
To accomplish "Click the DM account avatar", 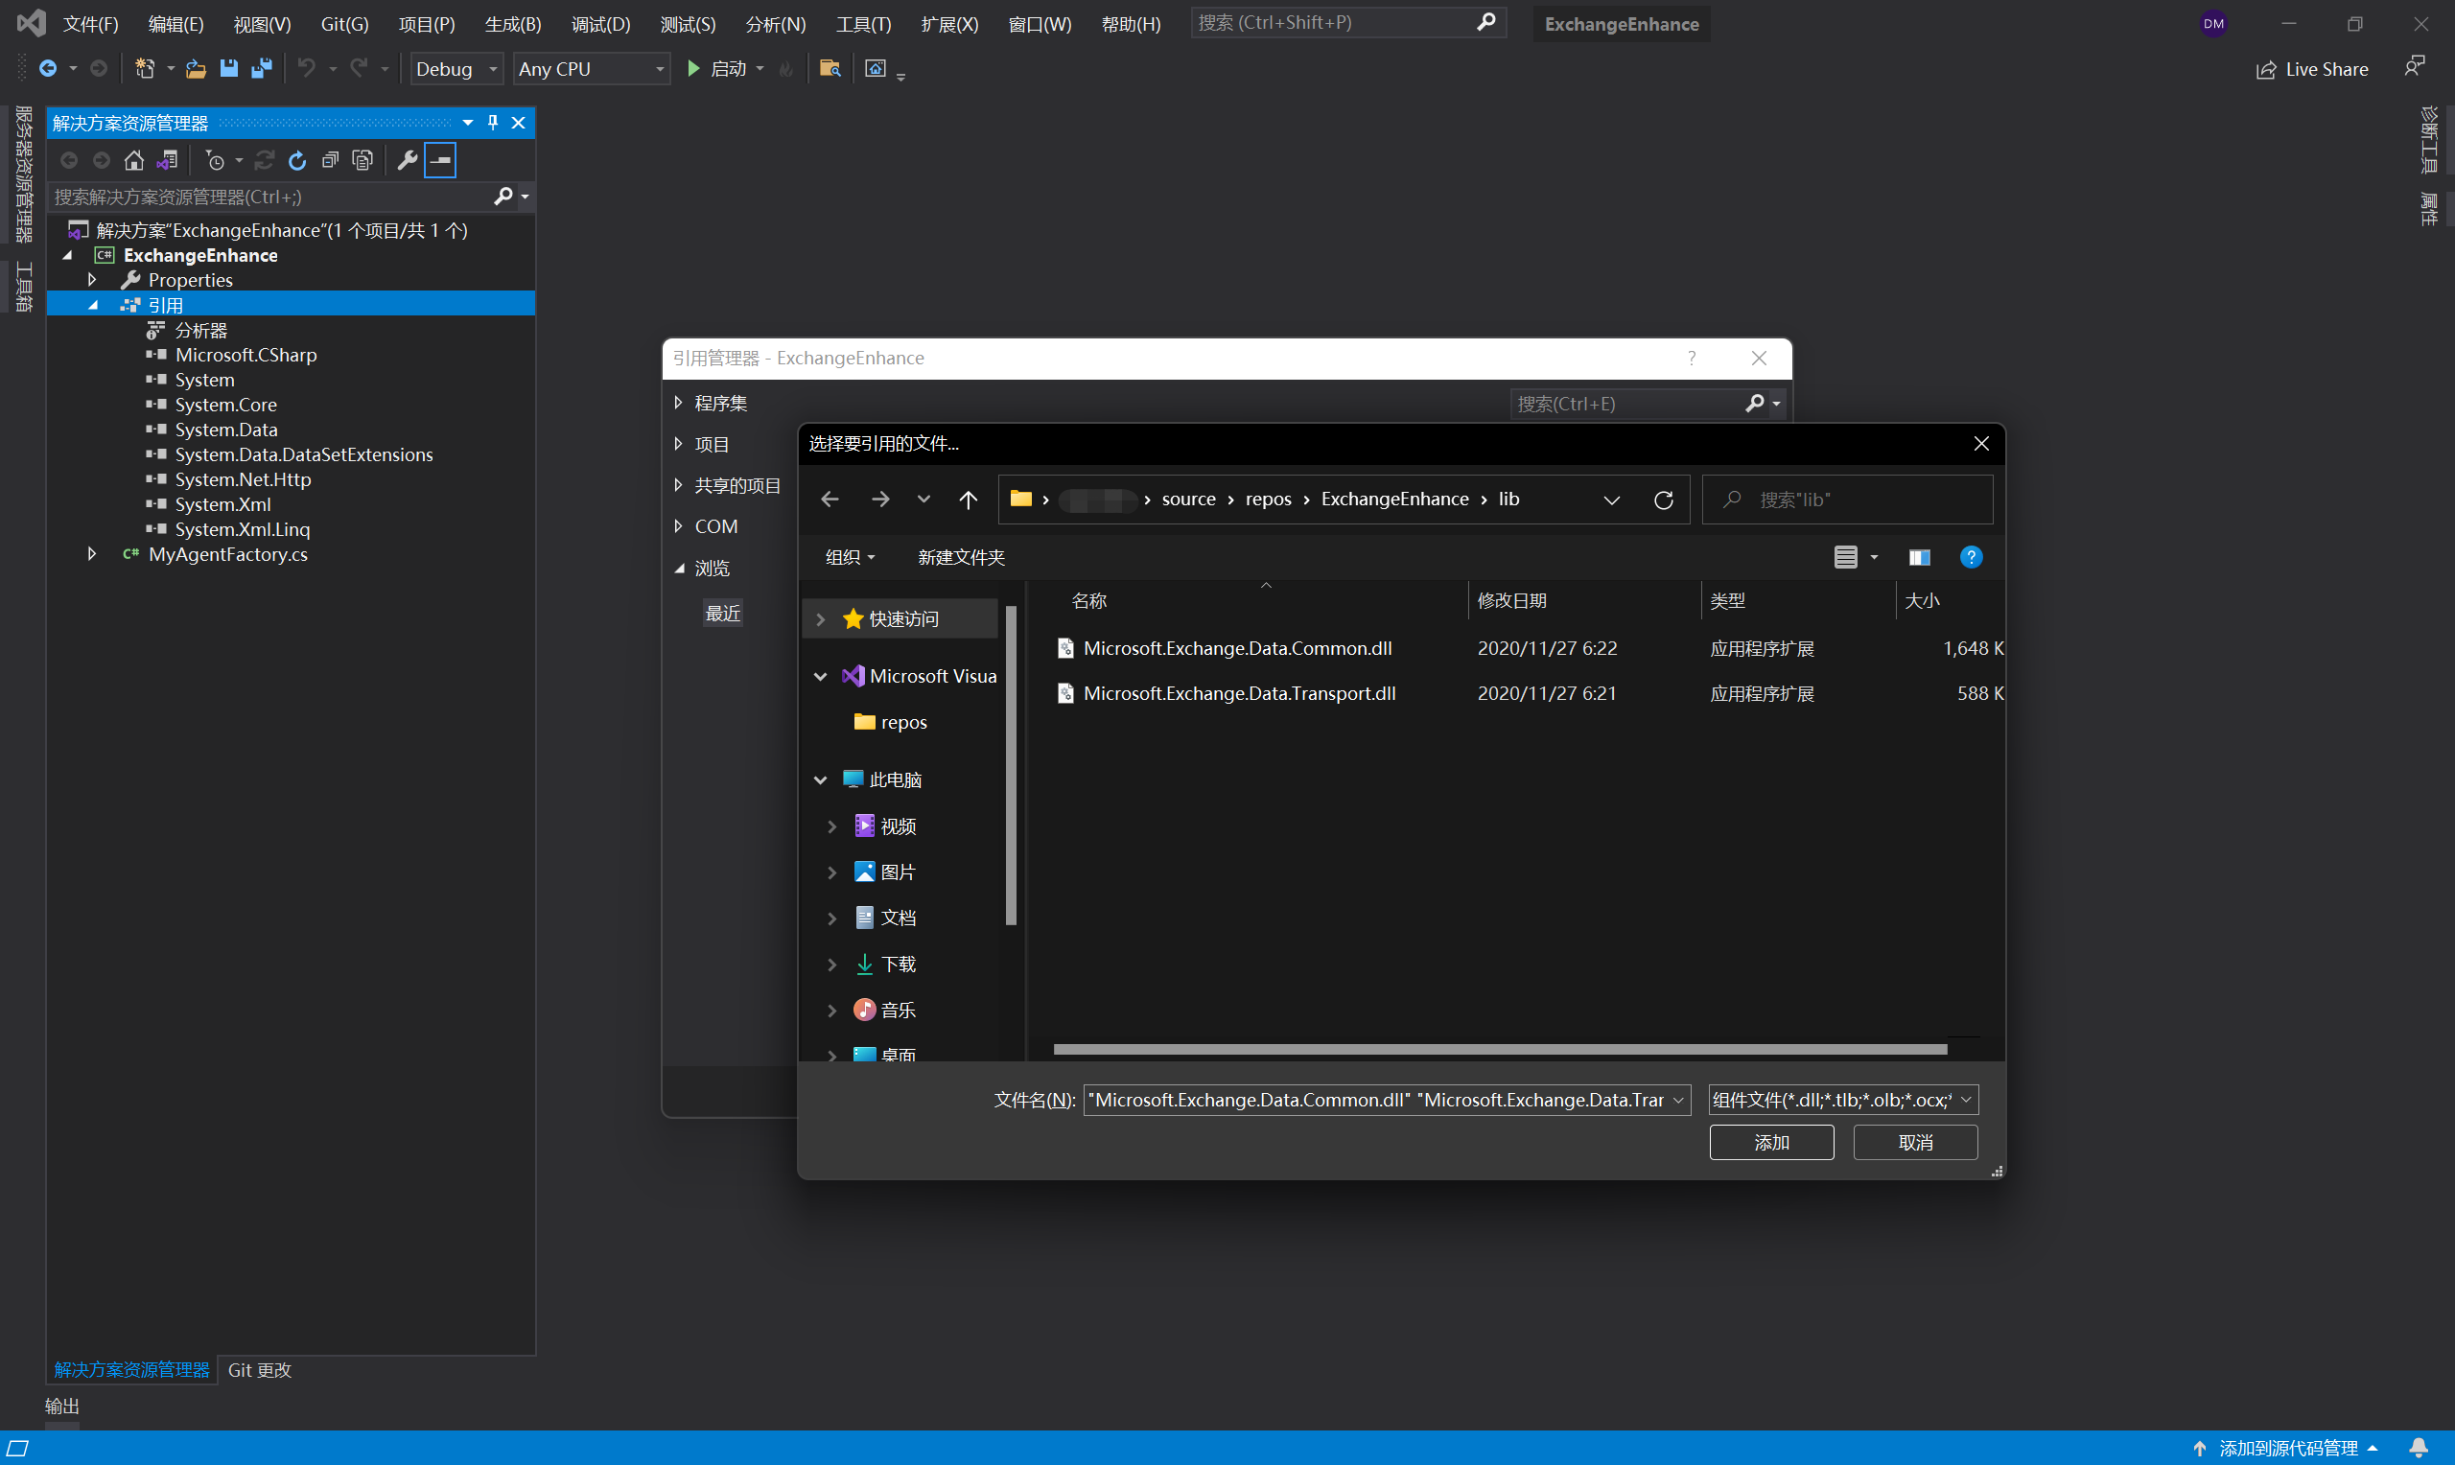I will [2213, 24].
